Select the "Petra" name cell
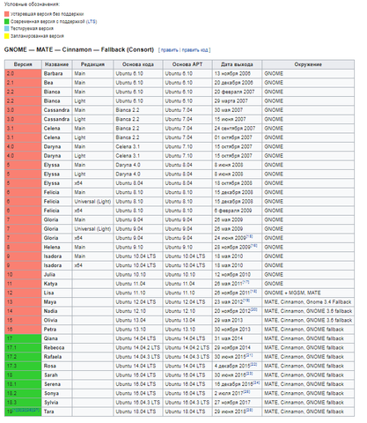The width and height of the screenshot is (367, 423). [x=56, y=329]
